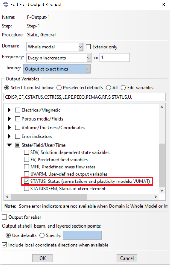Check SDV, Solution dependent state variables

click(26, 152)
